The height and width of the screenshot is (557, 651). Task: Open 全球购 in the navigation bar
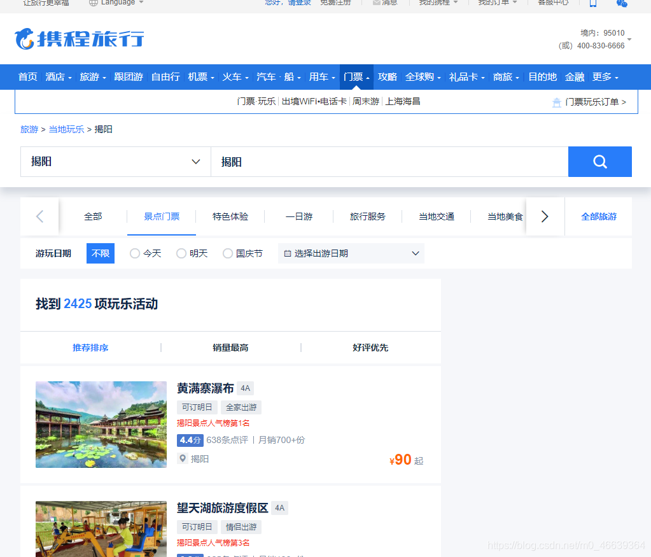tap(420, 77)
